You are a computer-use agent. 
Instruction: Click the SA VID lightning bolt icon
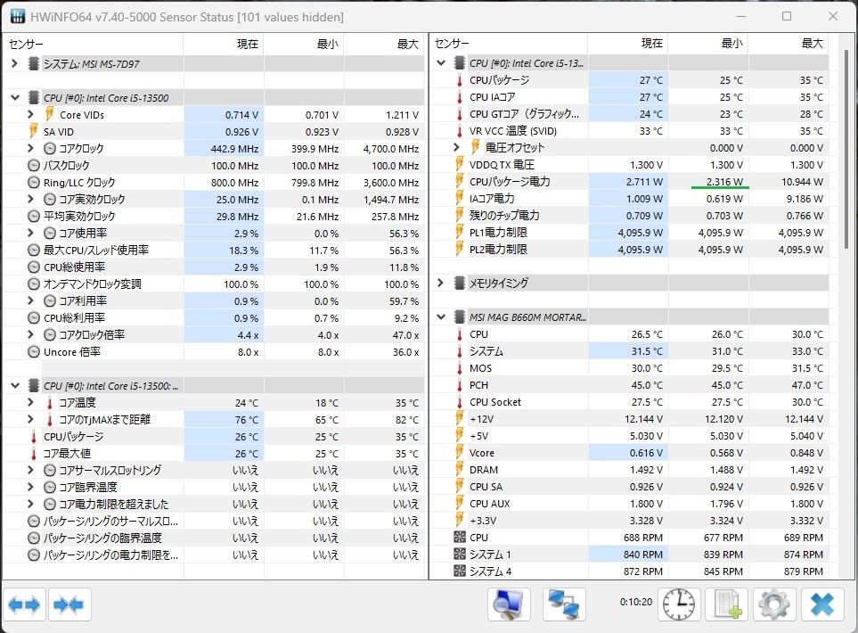(34, 131)
